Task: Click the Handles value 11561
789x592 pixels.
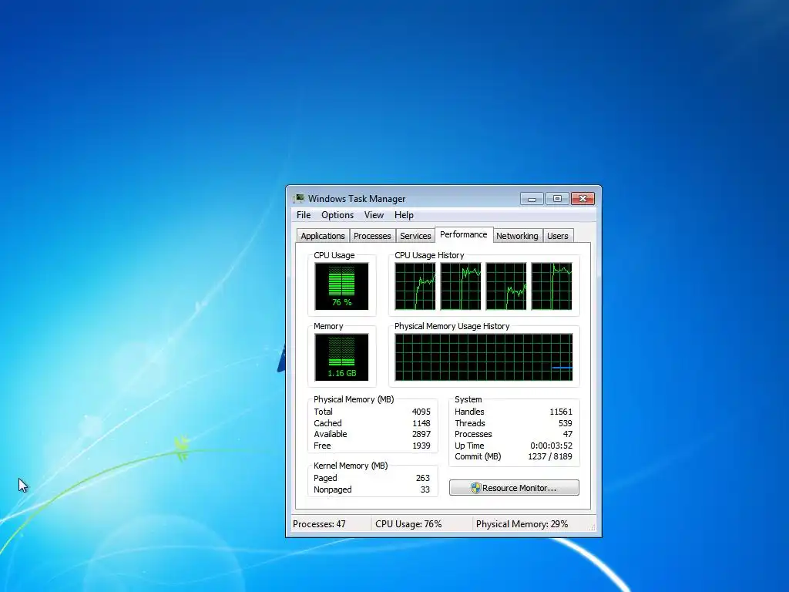Action: pyautogui.click(x=561, y=412)
